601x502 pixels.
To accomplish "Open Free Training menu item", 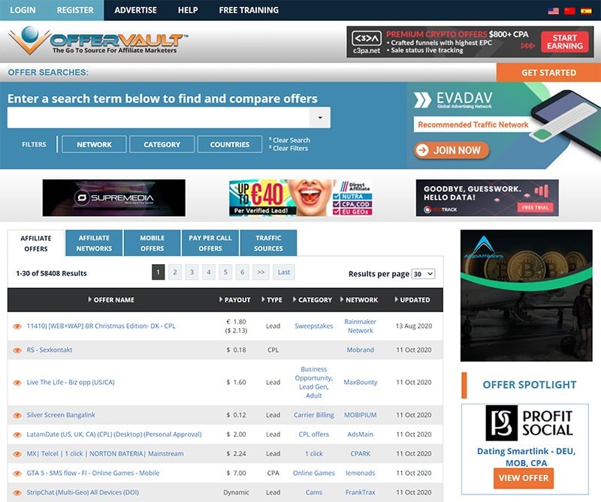I will [x=249, y=10].
